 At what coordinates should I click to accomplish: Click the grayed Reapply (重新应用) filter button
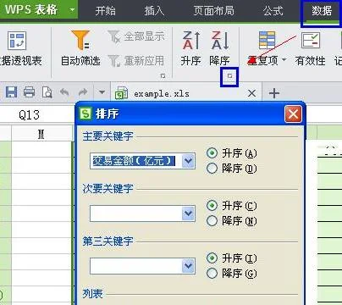(x=136, y=61)
